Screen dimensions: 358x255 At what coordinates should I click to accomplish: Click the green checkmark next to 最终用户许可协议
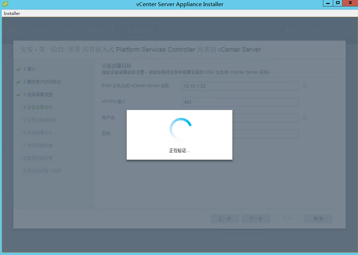point(18,82)
